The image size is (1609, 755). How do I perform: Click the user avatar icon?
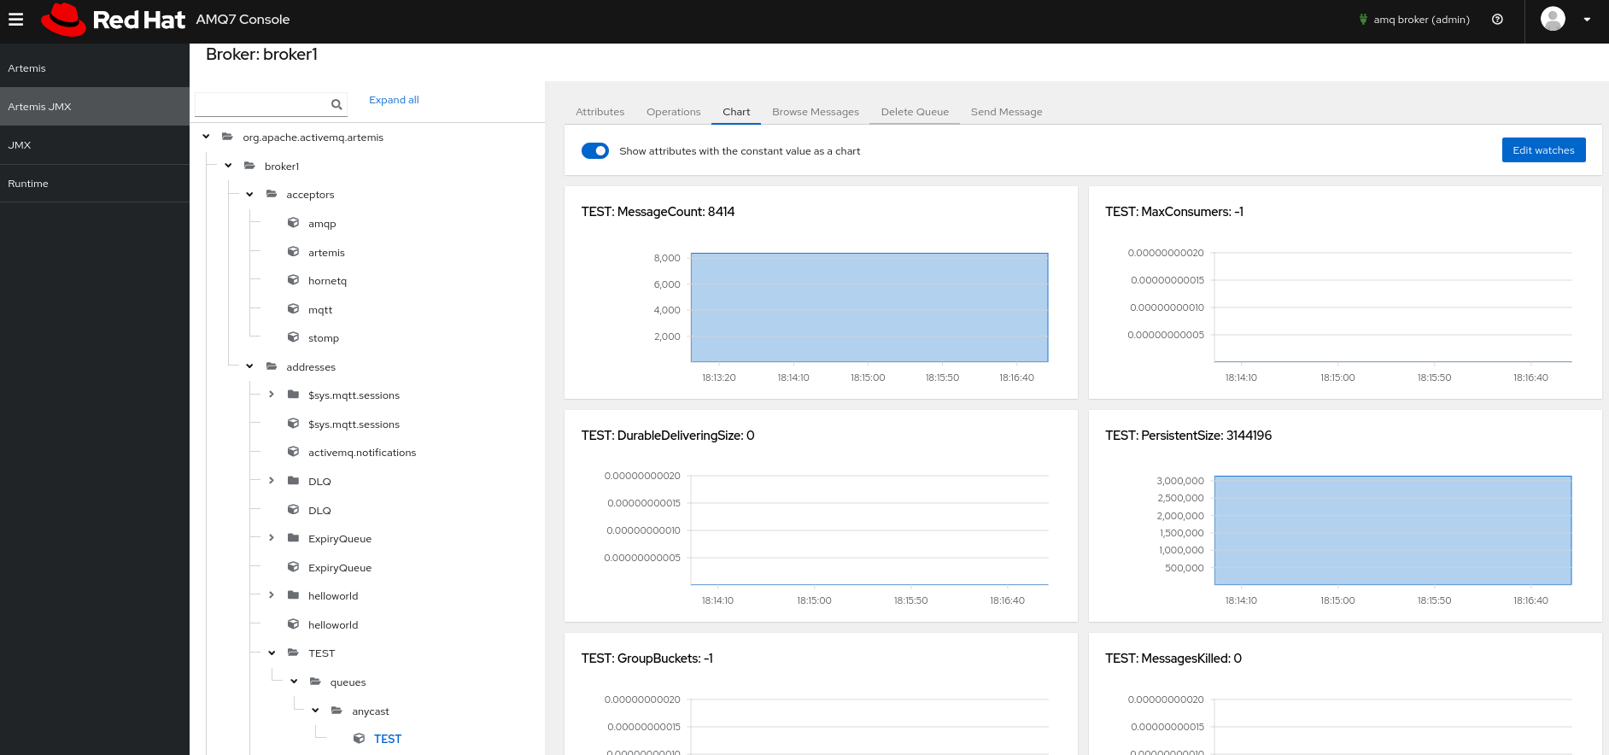click(x=1552, y=19)
